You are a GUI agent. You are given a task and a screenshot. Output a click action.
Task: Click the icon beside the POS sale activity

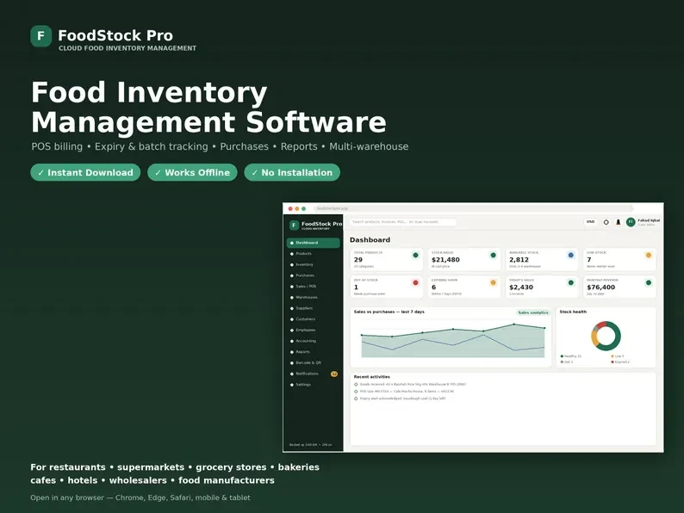click(x=356, y=392)
